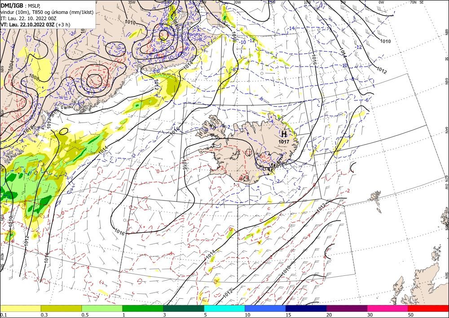The image size is (449, 318).
Task: Click the purple 20–30 legend swatch
Action: (x=347, y=308)
